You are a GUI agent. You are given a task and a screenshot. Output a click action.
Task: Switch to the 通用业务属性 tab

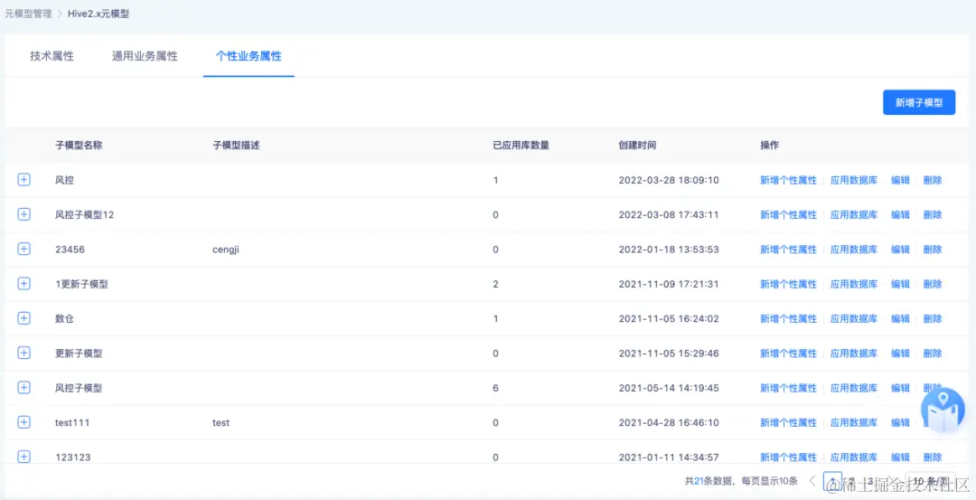pos(145,56)
